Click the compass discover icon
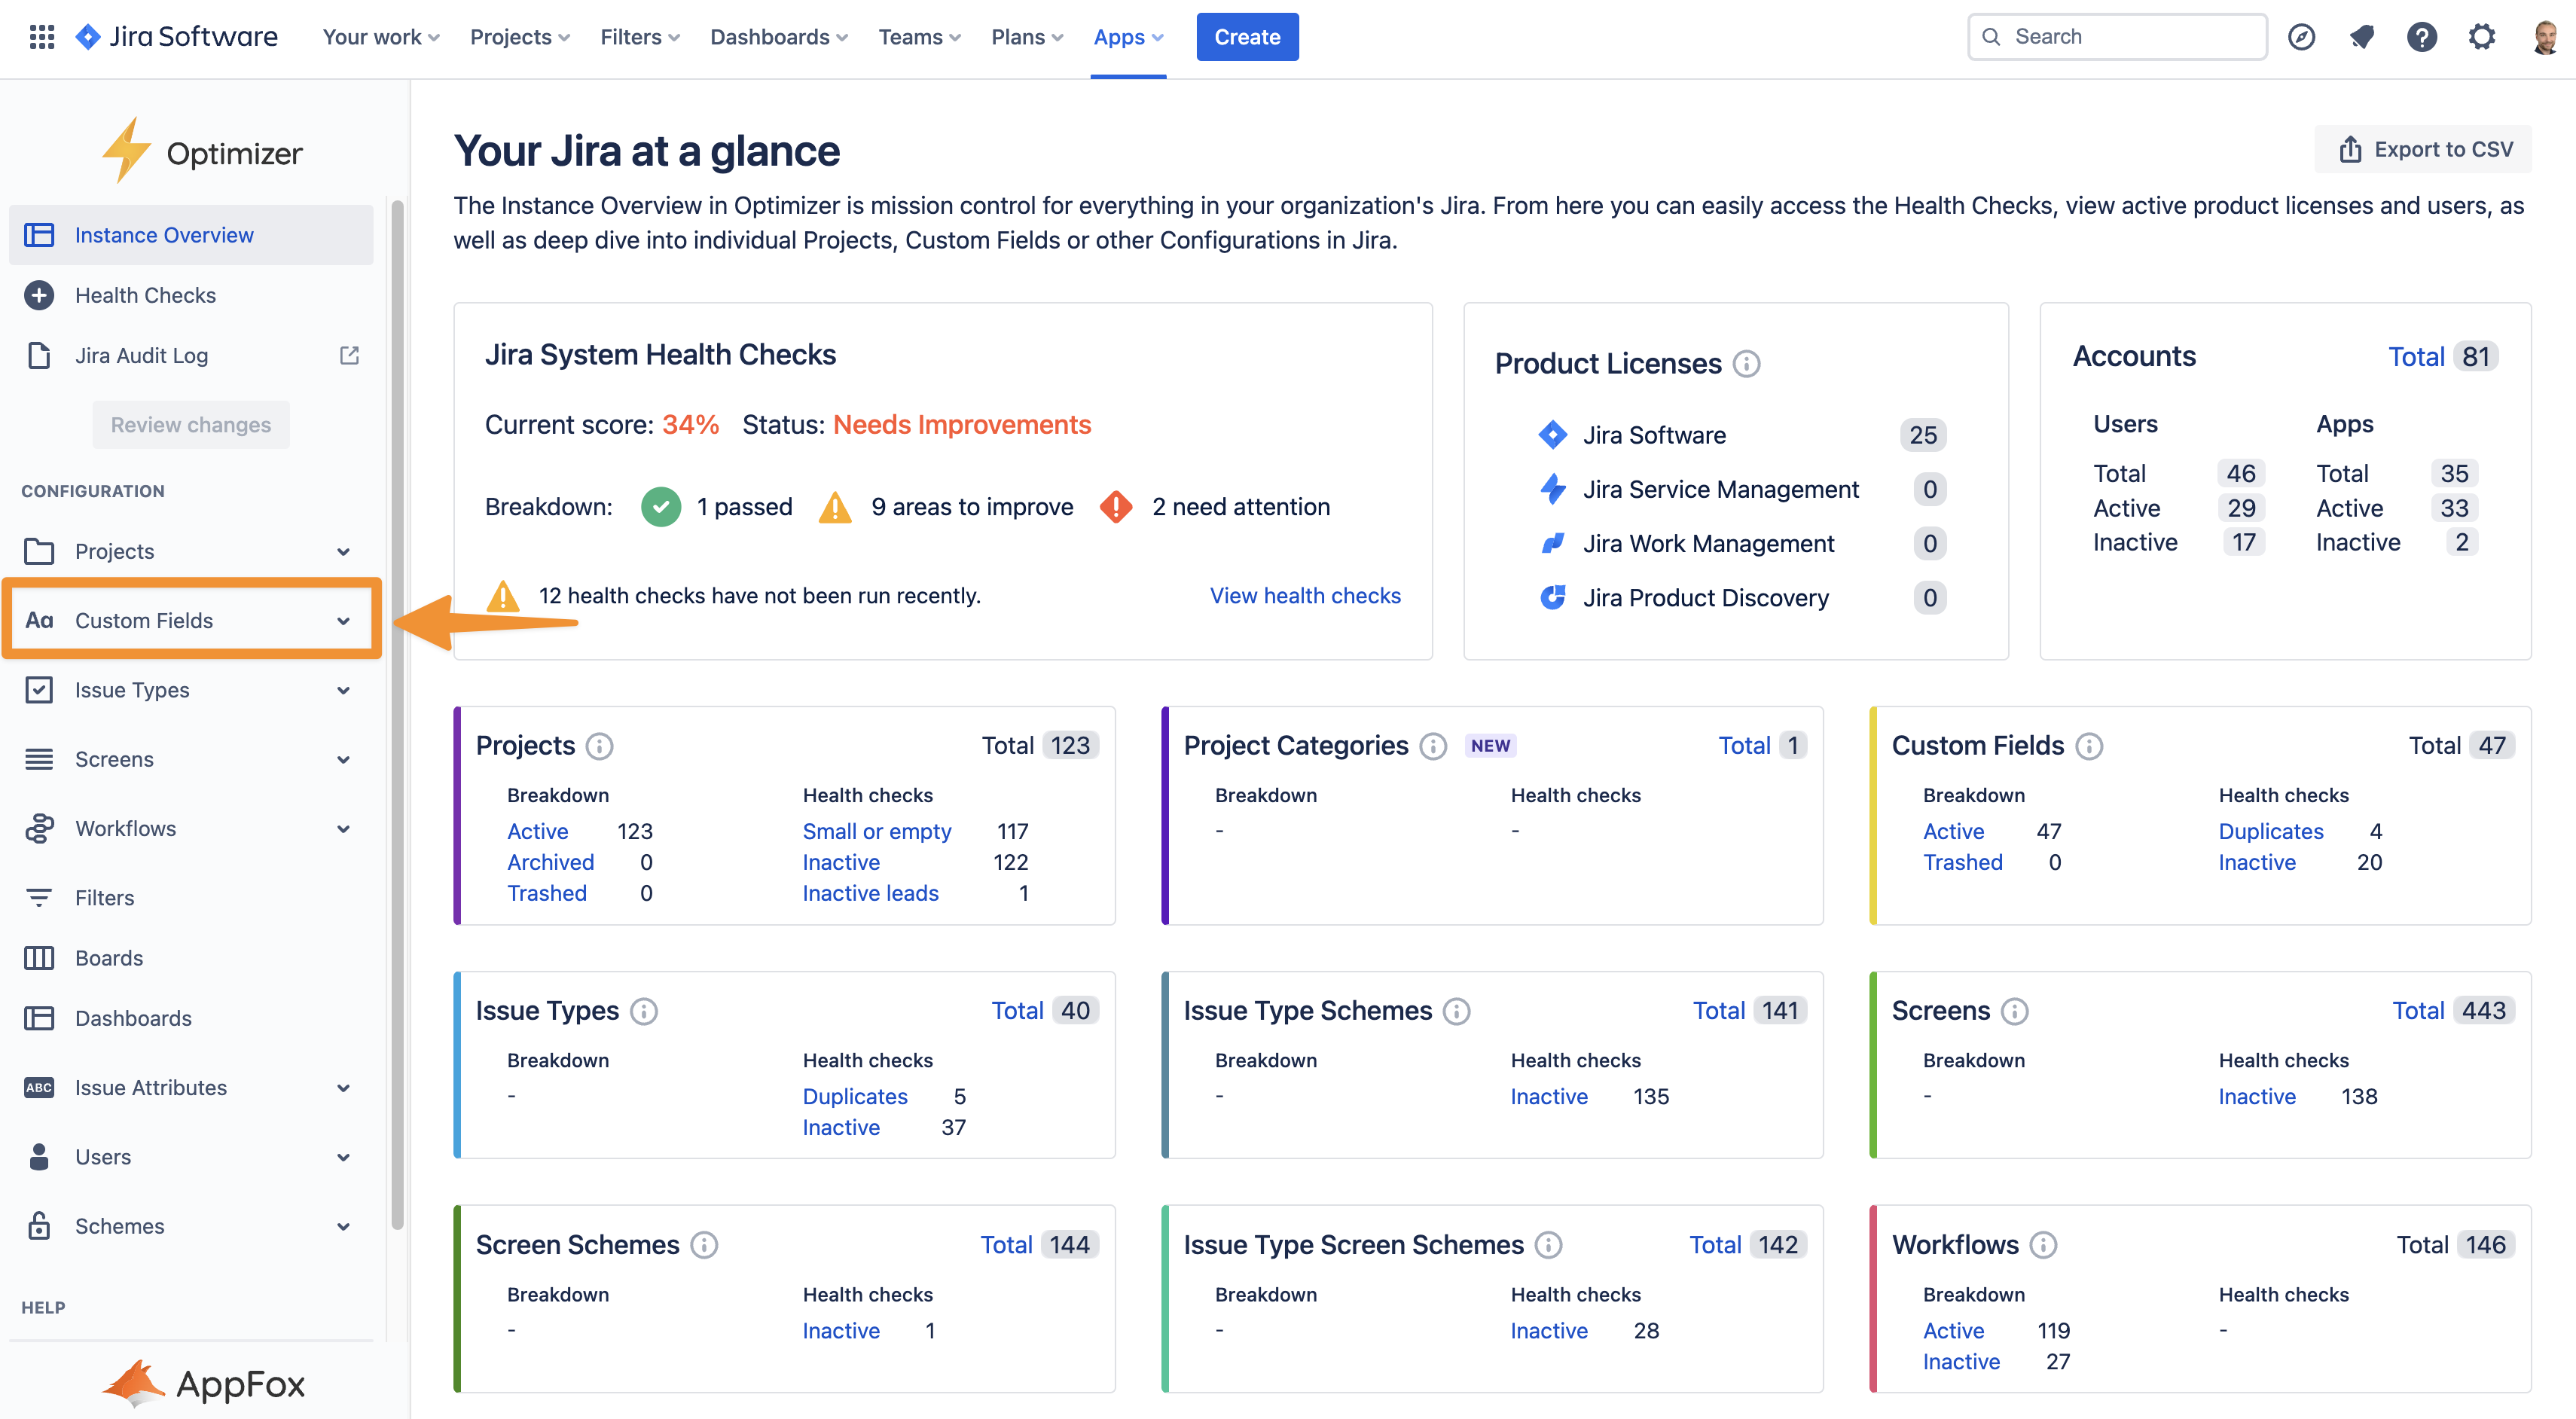The height and width of the screenshot is (1419, 2576). [2301, 37]
